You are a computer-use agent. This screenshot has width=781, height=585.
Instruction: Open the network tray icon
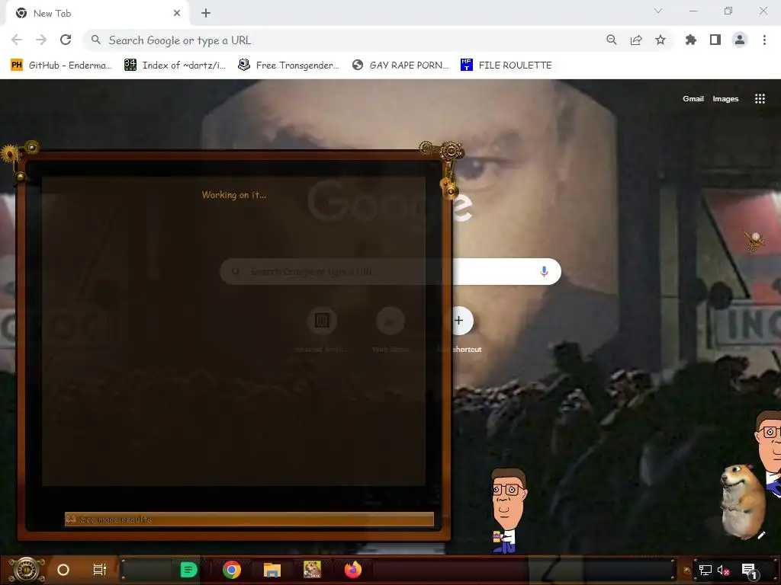(705, 570)
